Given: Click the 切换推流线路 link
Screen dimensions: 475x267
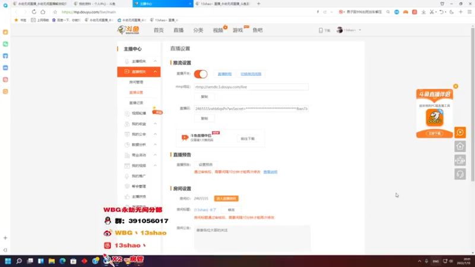Looking at the screenshot, I should tap(251, 74).
